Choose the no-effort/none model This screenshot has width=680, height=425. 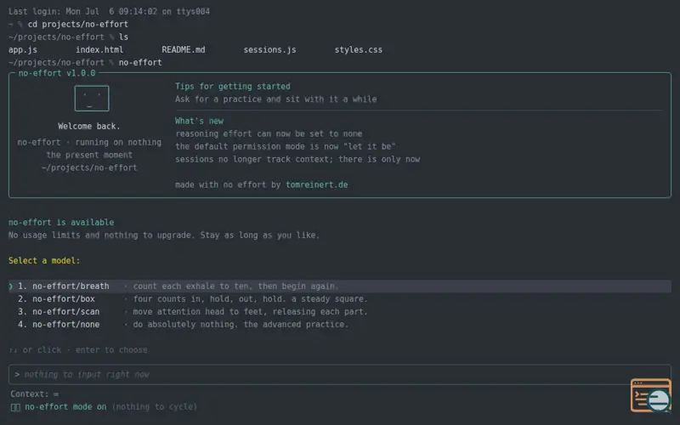pyautogui.click(x=339, y=325)
